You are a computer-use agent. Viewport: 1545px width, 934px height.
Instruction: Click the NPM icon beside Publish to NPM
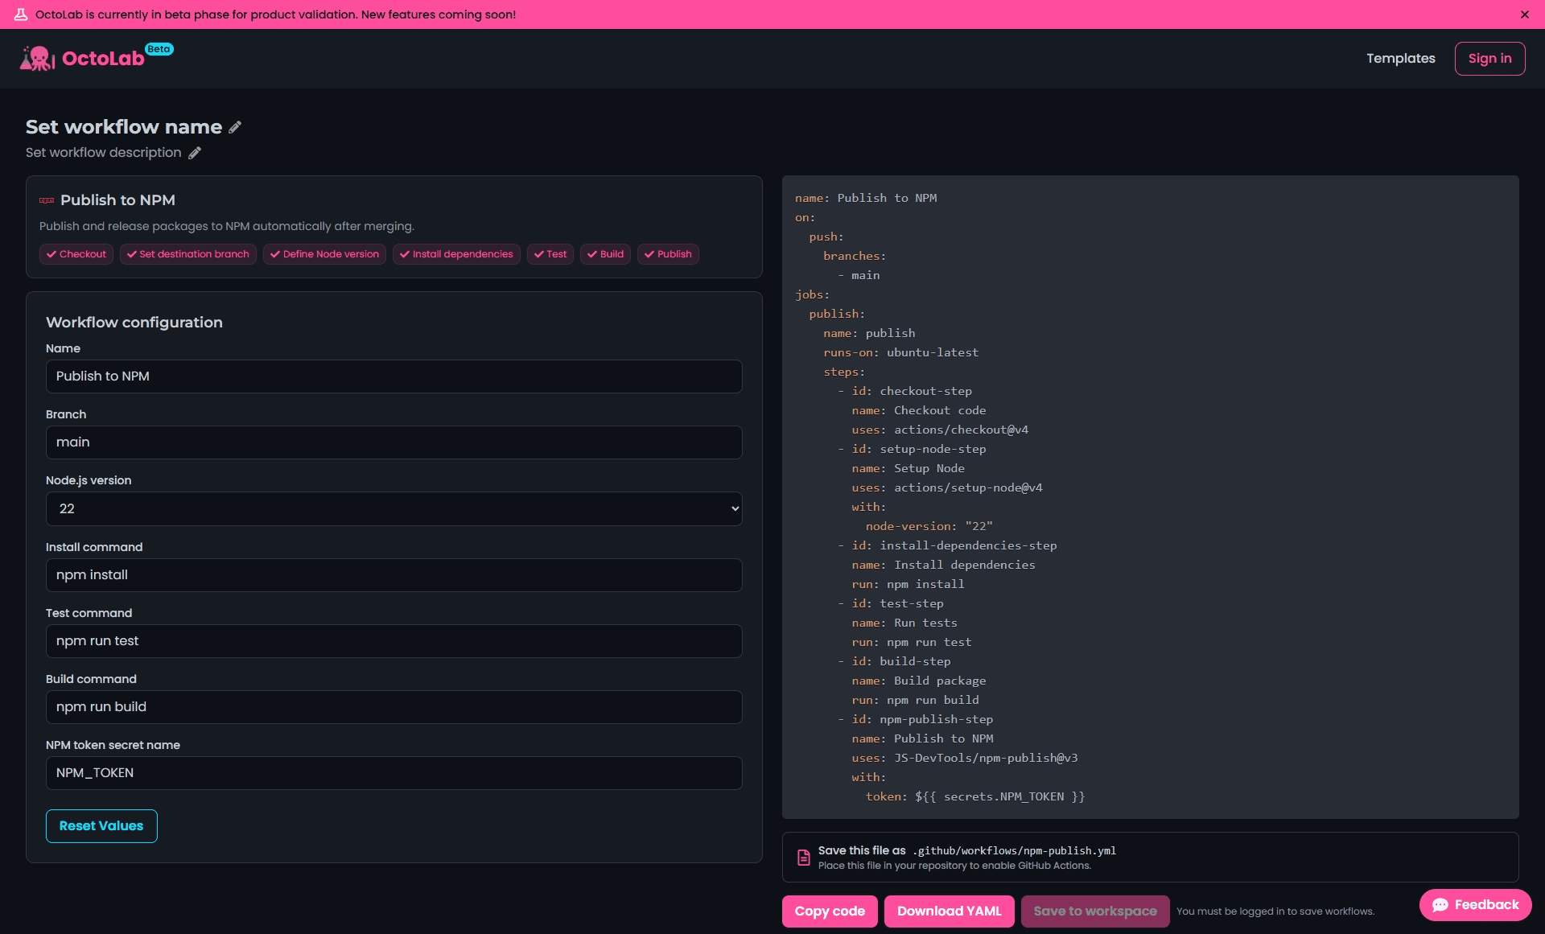47,200
